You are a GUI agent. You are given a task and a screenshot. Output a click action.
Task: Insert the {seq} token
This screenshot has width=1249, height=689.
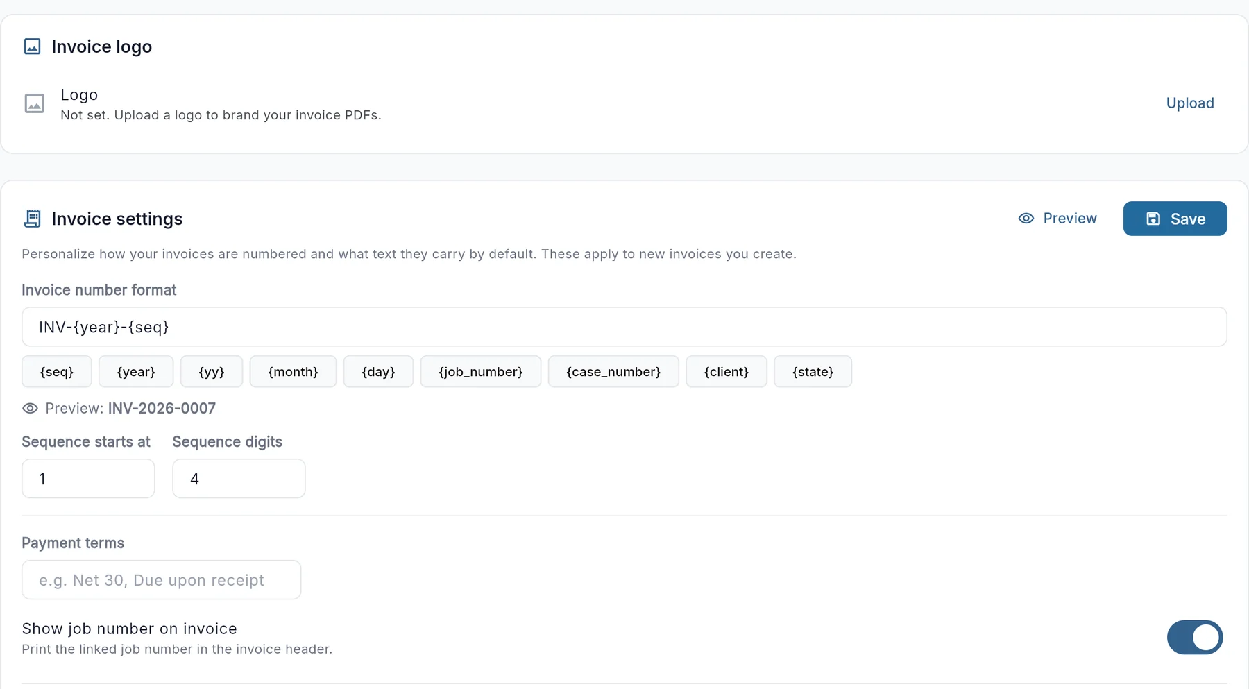[x=57, y=372]
